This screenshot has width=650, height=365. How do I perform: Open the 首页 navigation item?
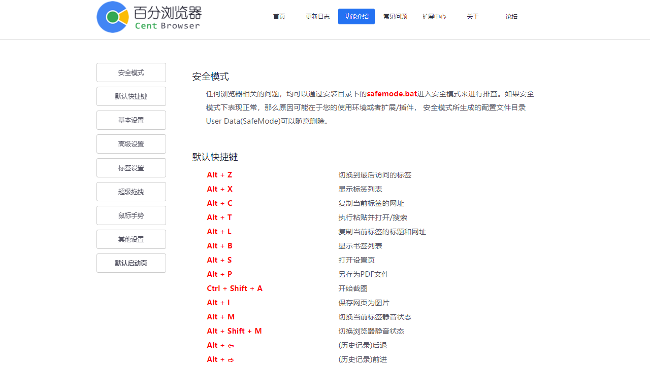click(x=279, y=16)
